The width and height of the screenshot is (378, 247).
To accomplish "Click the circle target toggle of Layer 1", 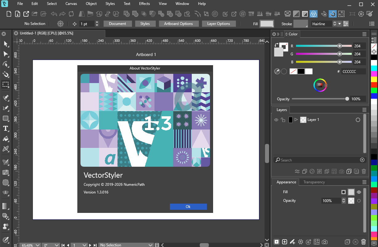I will coord(358,120).
